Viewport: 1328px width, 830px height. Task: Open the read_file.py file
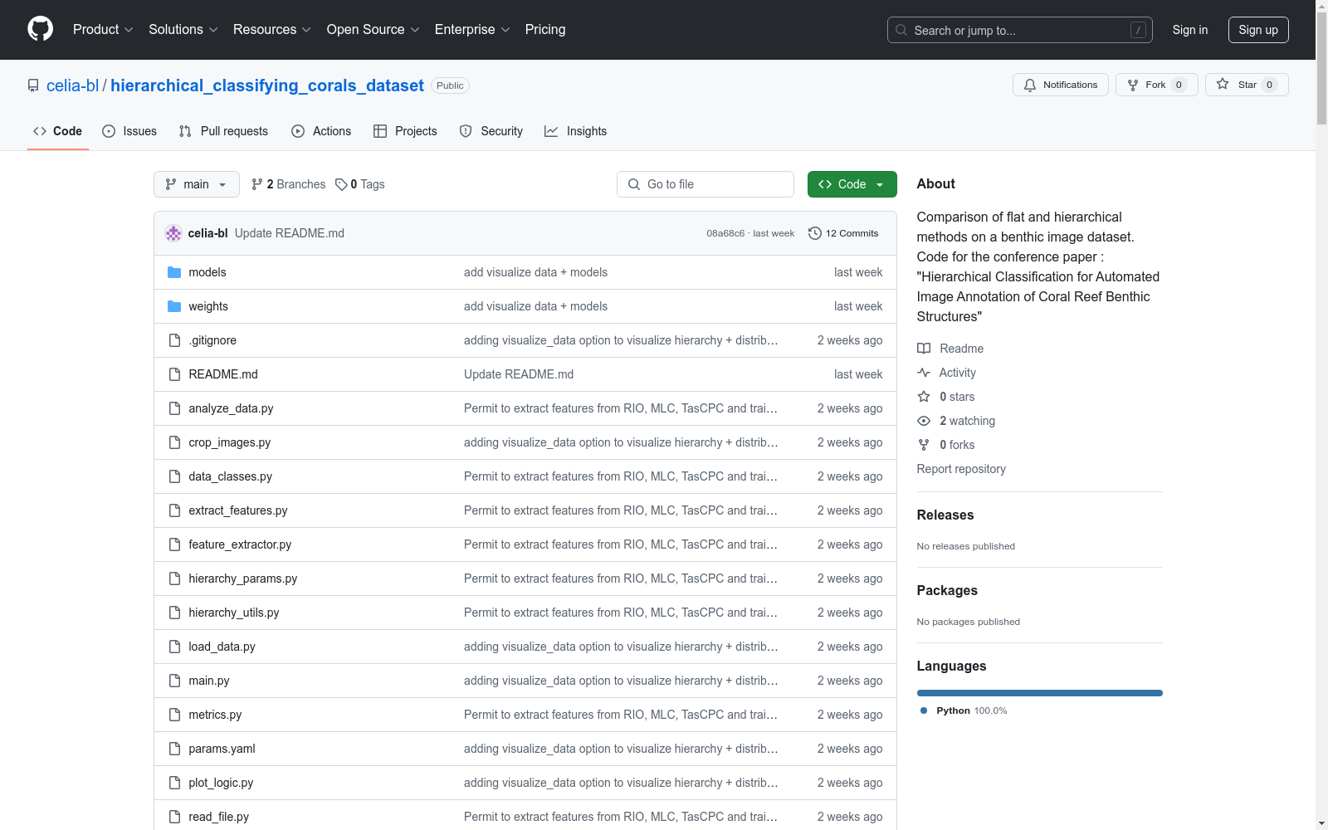(218, 817)
